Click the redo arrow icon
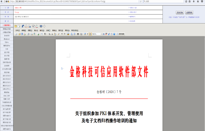The height and width of the screenshot is (131, 205). [x=65, y=34]
